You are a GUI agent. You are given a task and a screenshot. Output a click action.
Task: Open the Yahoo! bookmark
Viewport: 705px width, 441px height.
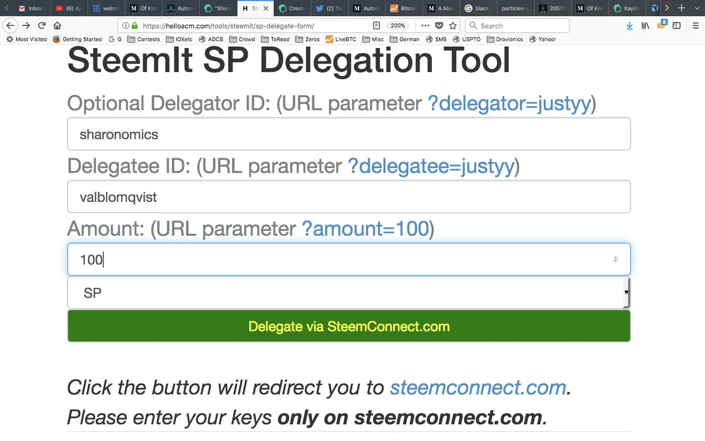(543, 39)
